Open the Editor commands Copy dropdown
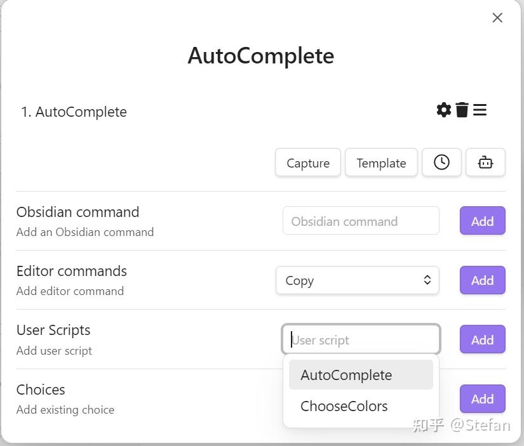 pos(358,280)
